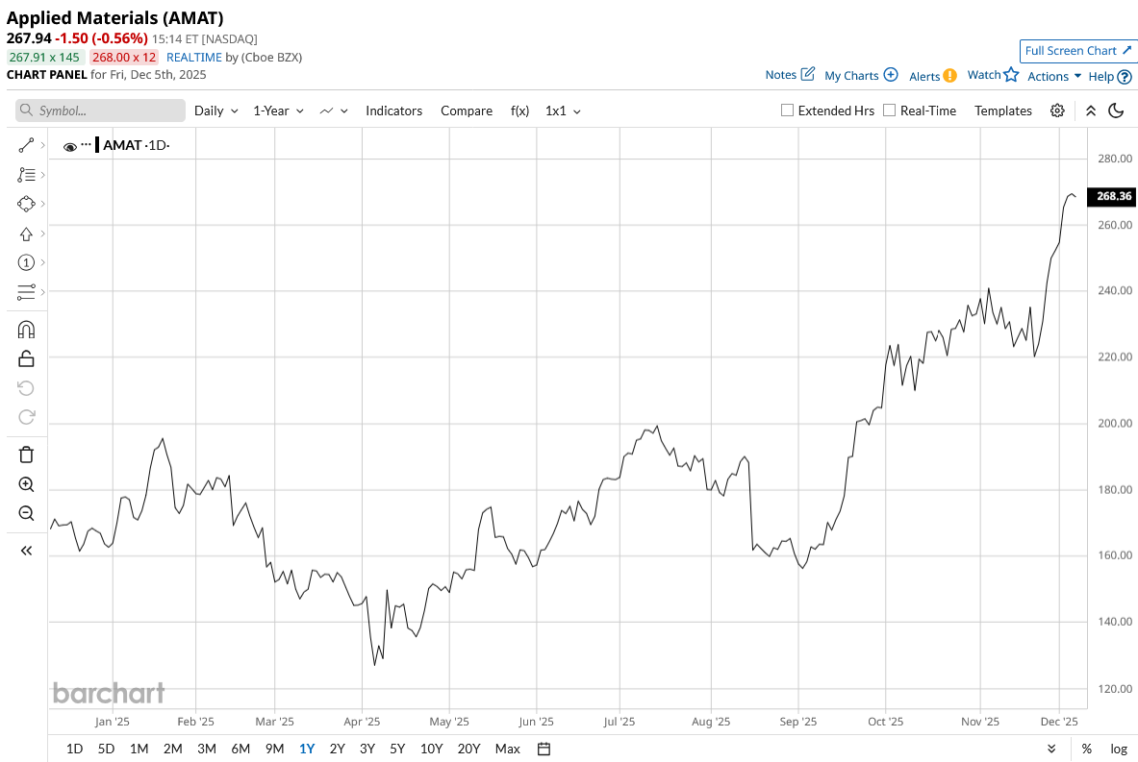Zoom in on the chart
Image resolution: width=1138 pixels, height=762 pixels.
click(x=26, y=484)
